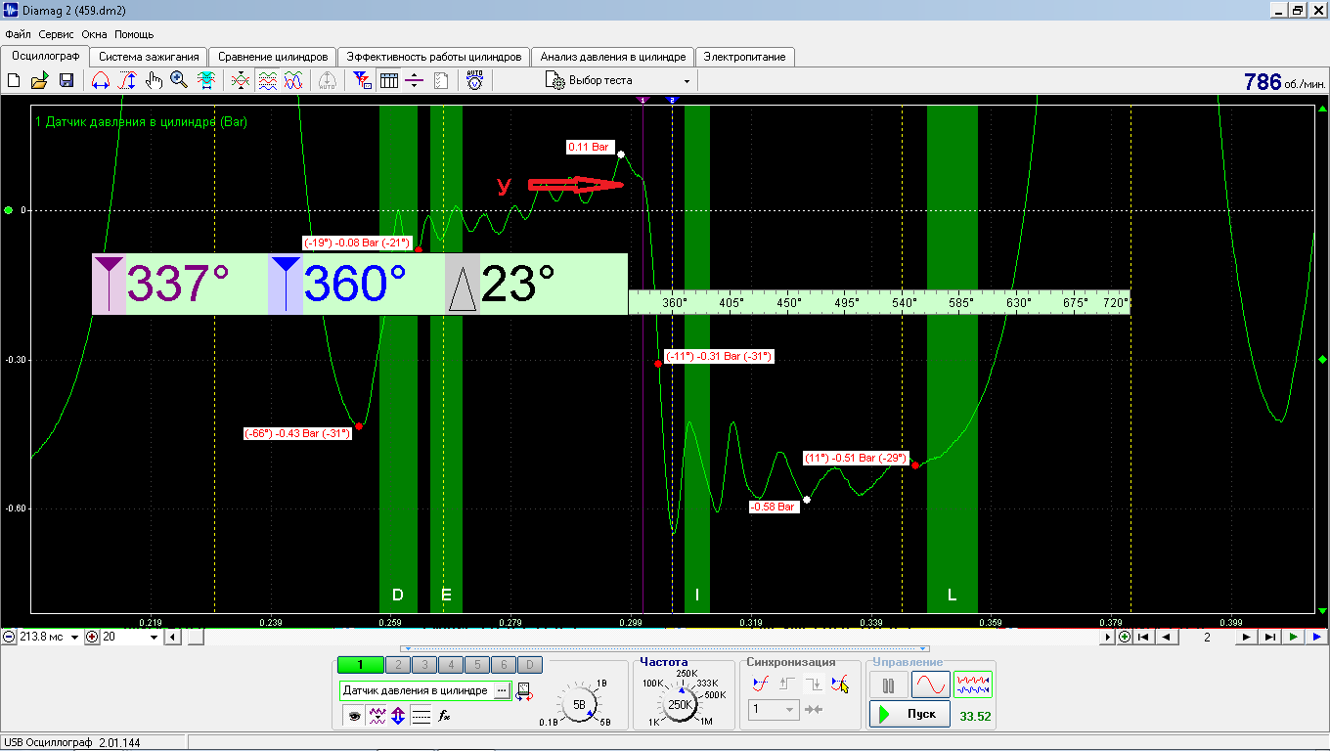Enable channel 5 button
This screenshot has height=751, width=1330.
click(476, 665)
